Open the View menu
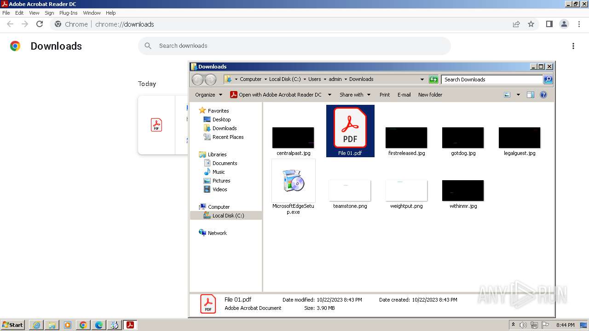 coord(34,13)
